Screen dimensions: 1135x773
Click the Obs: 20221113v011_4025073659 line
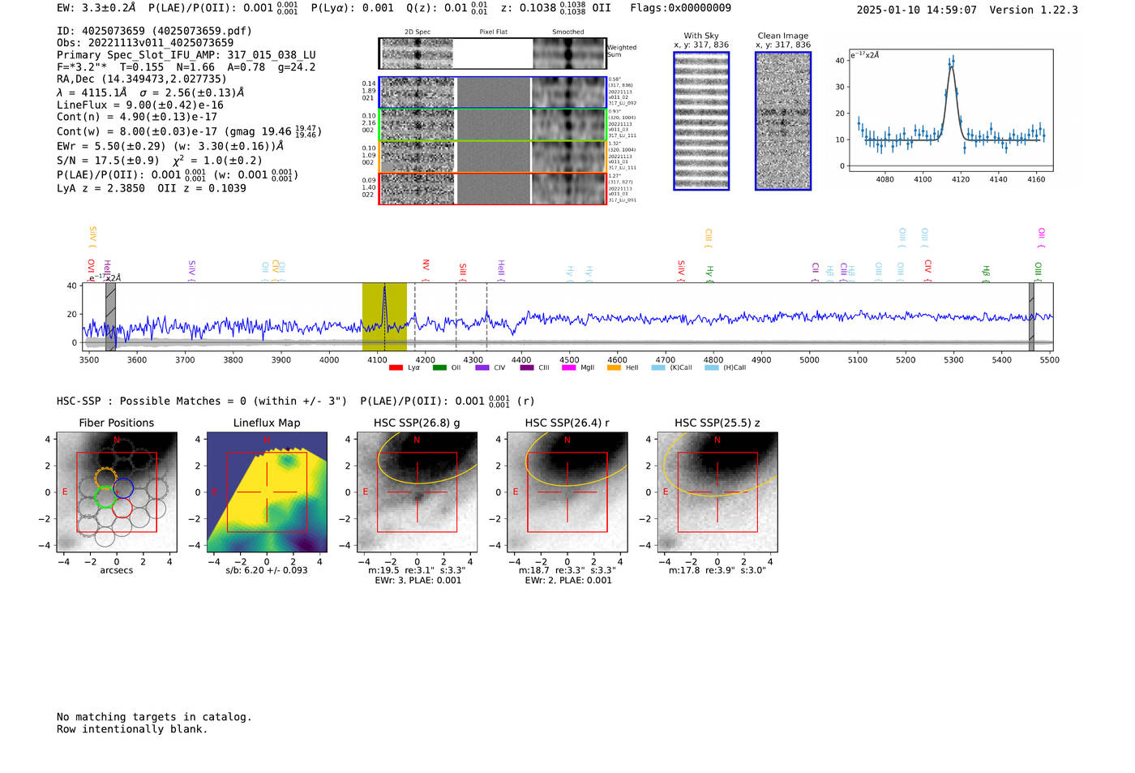(145, 43)
